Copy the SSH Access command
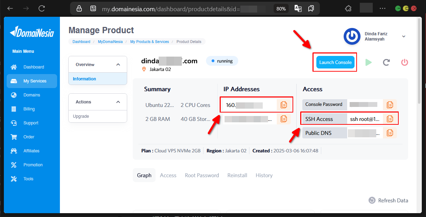Image resolution: width=426 pixels, height=217 pixels. pyautogui.click(x=390, y=119)
